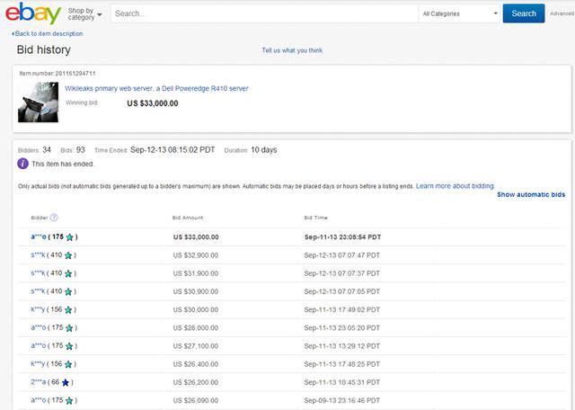The width and height of the screenshot is (575, 410).
Task: Click the star icon on the $31,900.00 row
Action: 68,273
